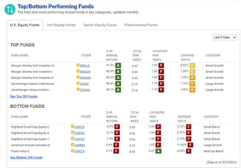Click red F return badge for 0.4%

point(116,145)
